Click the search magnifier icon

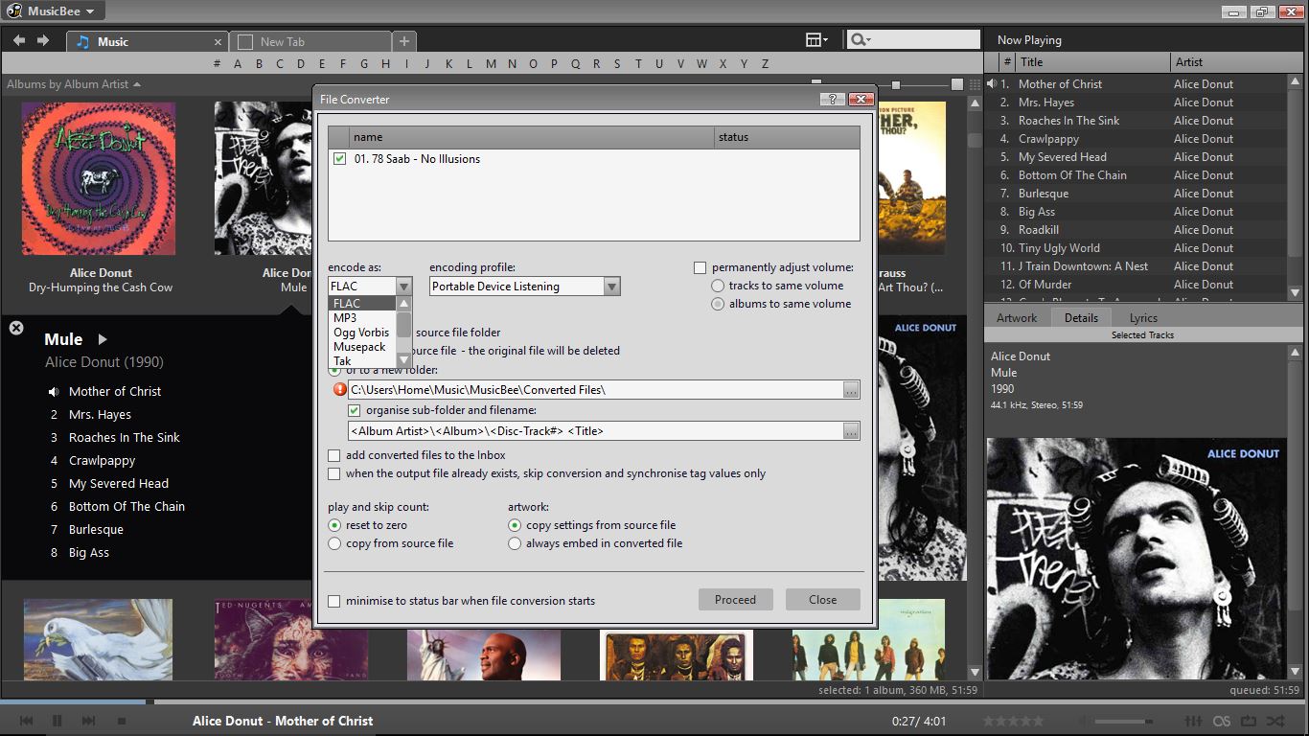pyautogui.click(x=859, y=39)
